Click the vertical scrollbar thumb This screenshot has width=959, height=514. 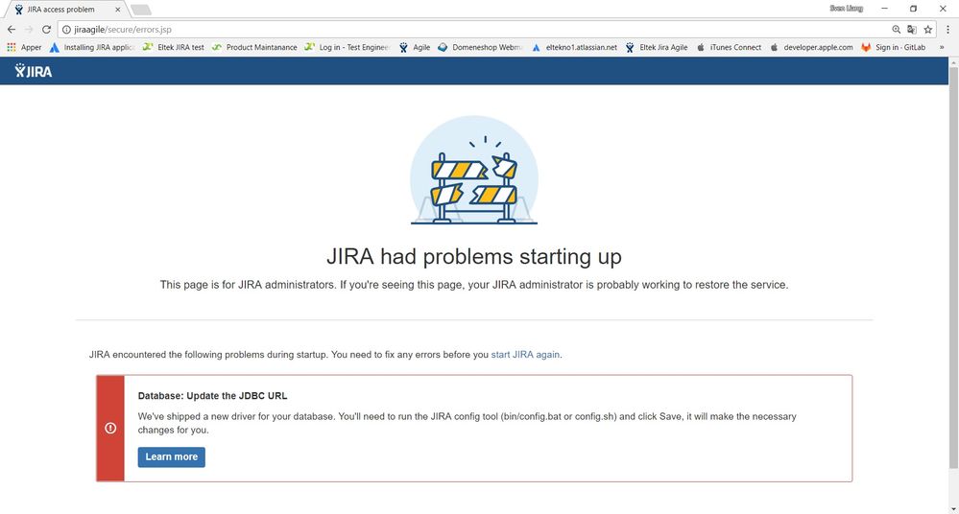tap(953, 268)
